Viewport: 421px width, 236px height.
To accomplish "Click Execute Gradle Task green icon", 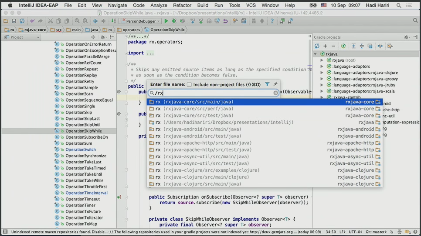I will [x=343, y=46].
